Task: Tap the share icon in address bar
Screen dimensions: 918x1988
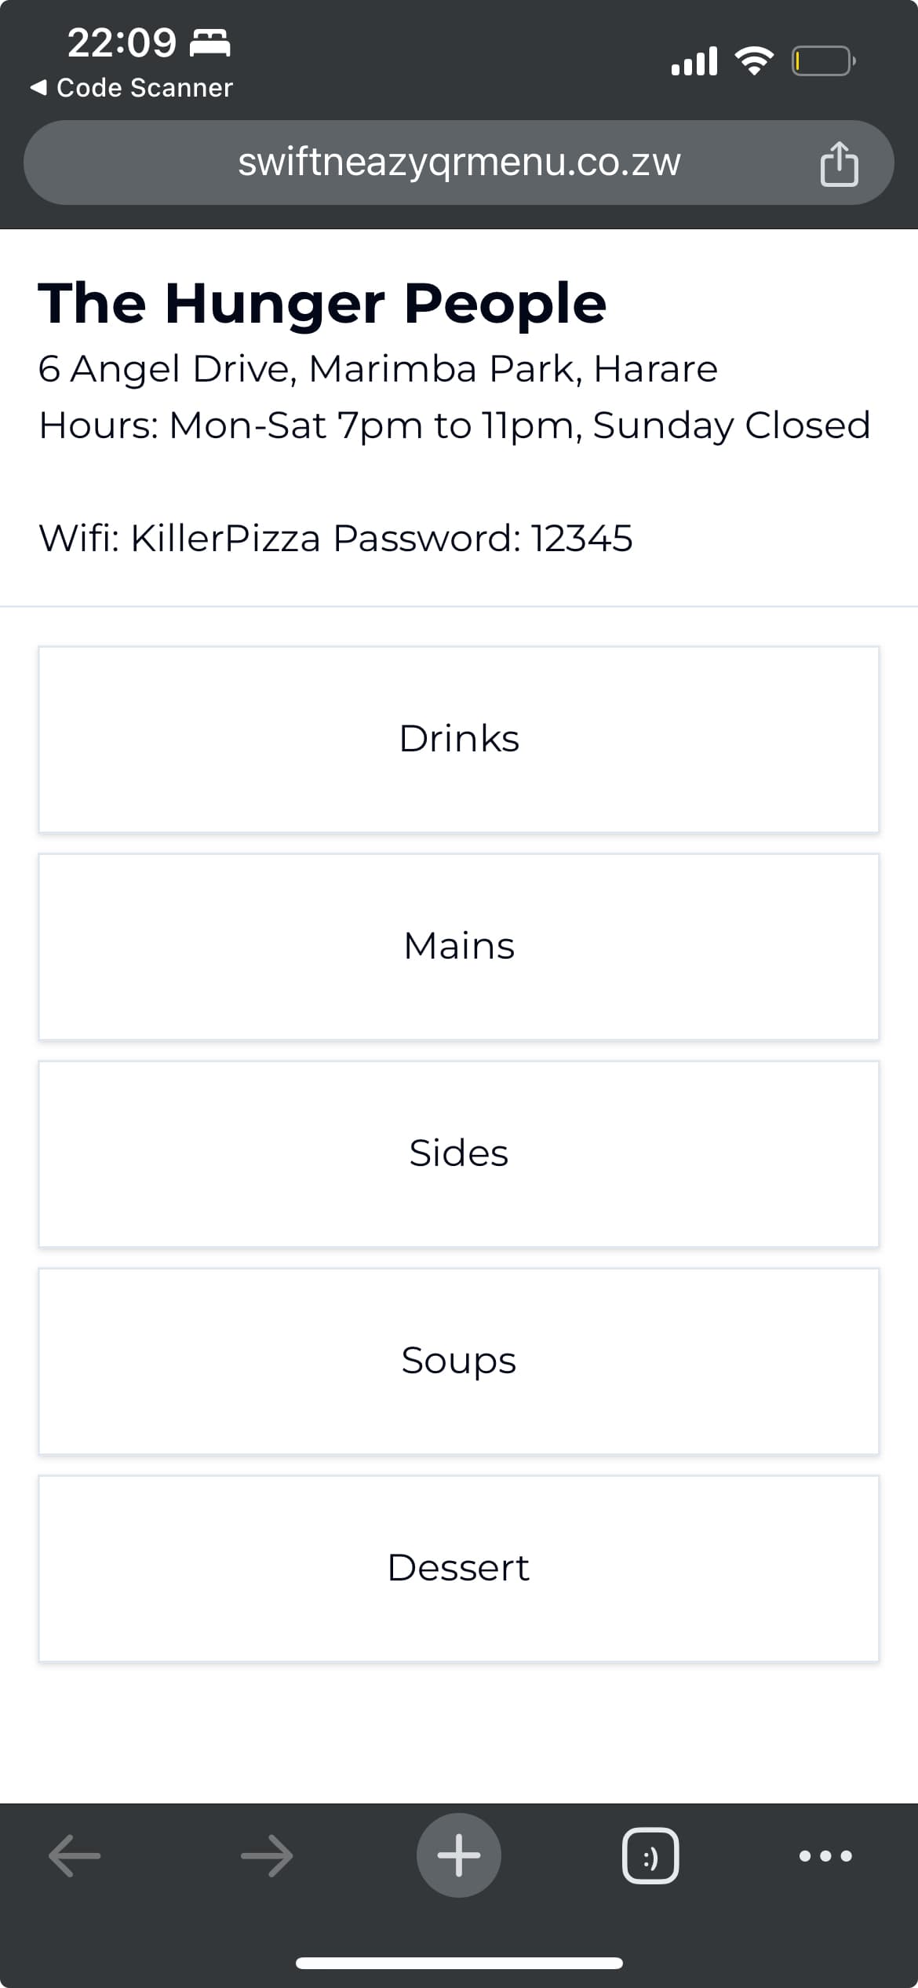Action: click(x=839, y=163)
